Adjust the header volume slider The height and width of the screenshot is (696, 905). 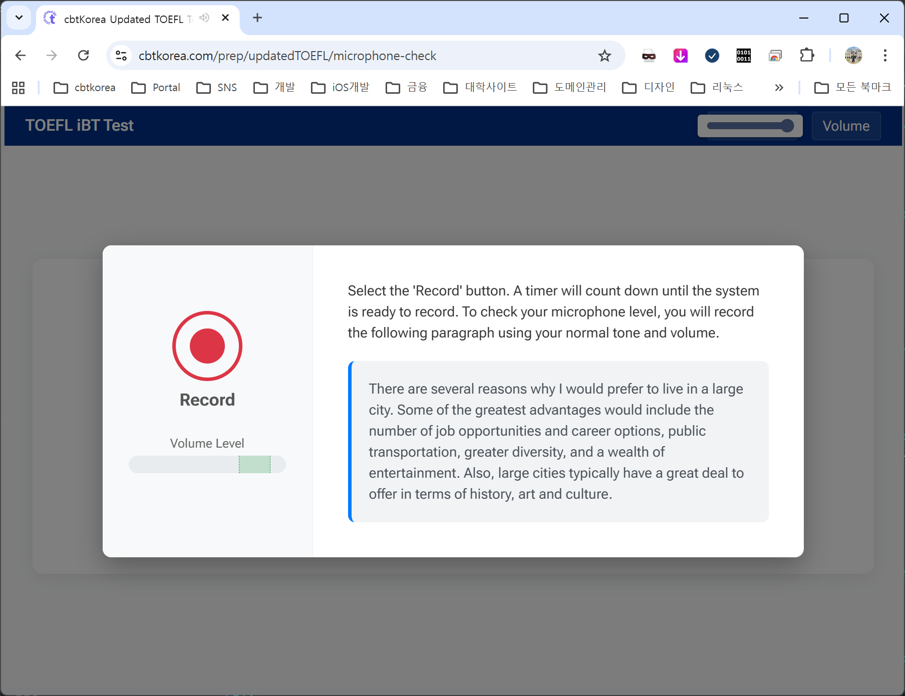click(750, 126)
